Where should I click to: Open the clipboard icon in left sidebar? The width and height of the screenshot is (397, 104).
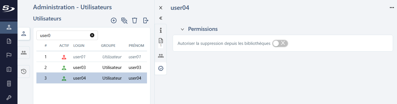pos(9,69)
